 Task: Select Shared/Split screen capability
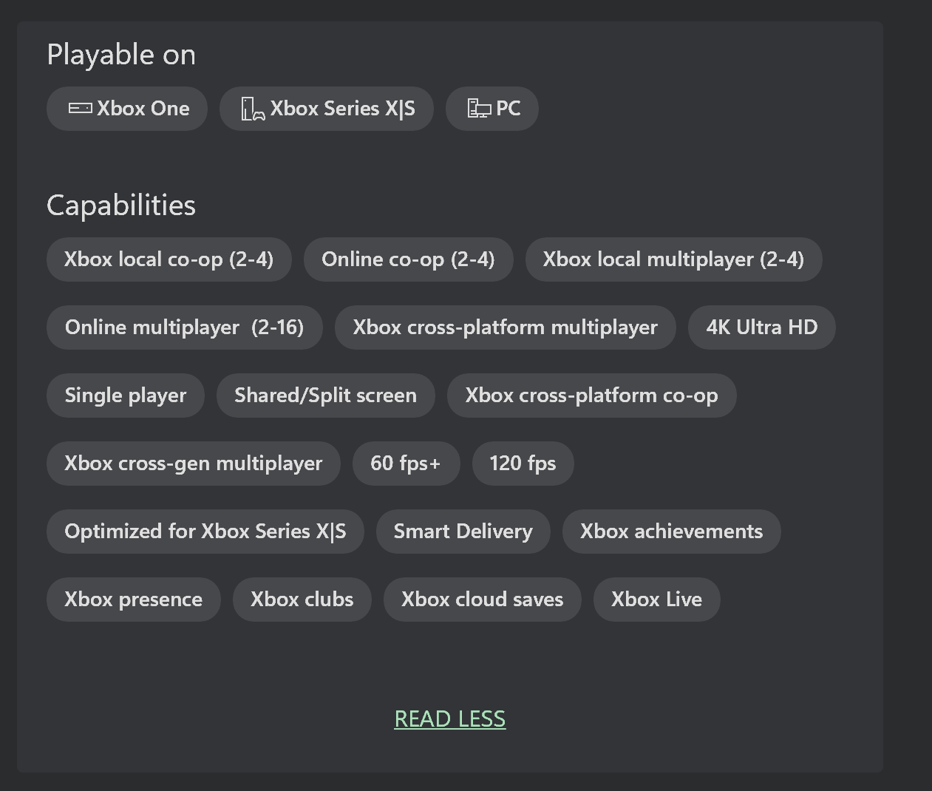[325, 395]
